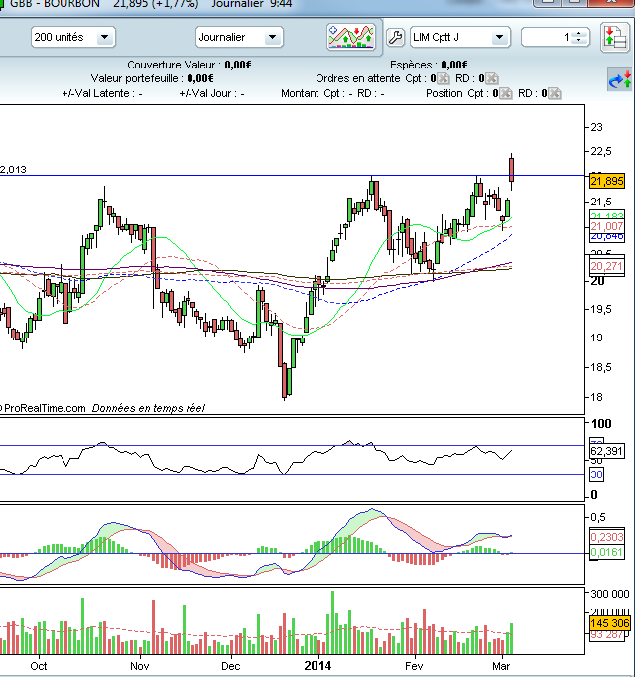Increase the order quantity with the up arrow
The height and width of the screenshot is (677, 635).
pyautogui.click(x=578, y=33)
